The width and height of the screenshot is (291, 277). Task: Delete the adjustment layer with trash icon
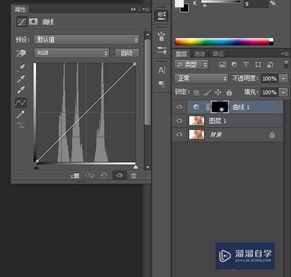point(133,175)
